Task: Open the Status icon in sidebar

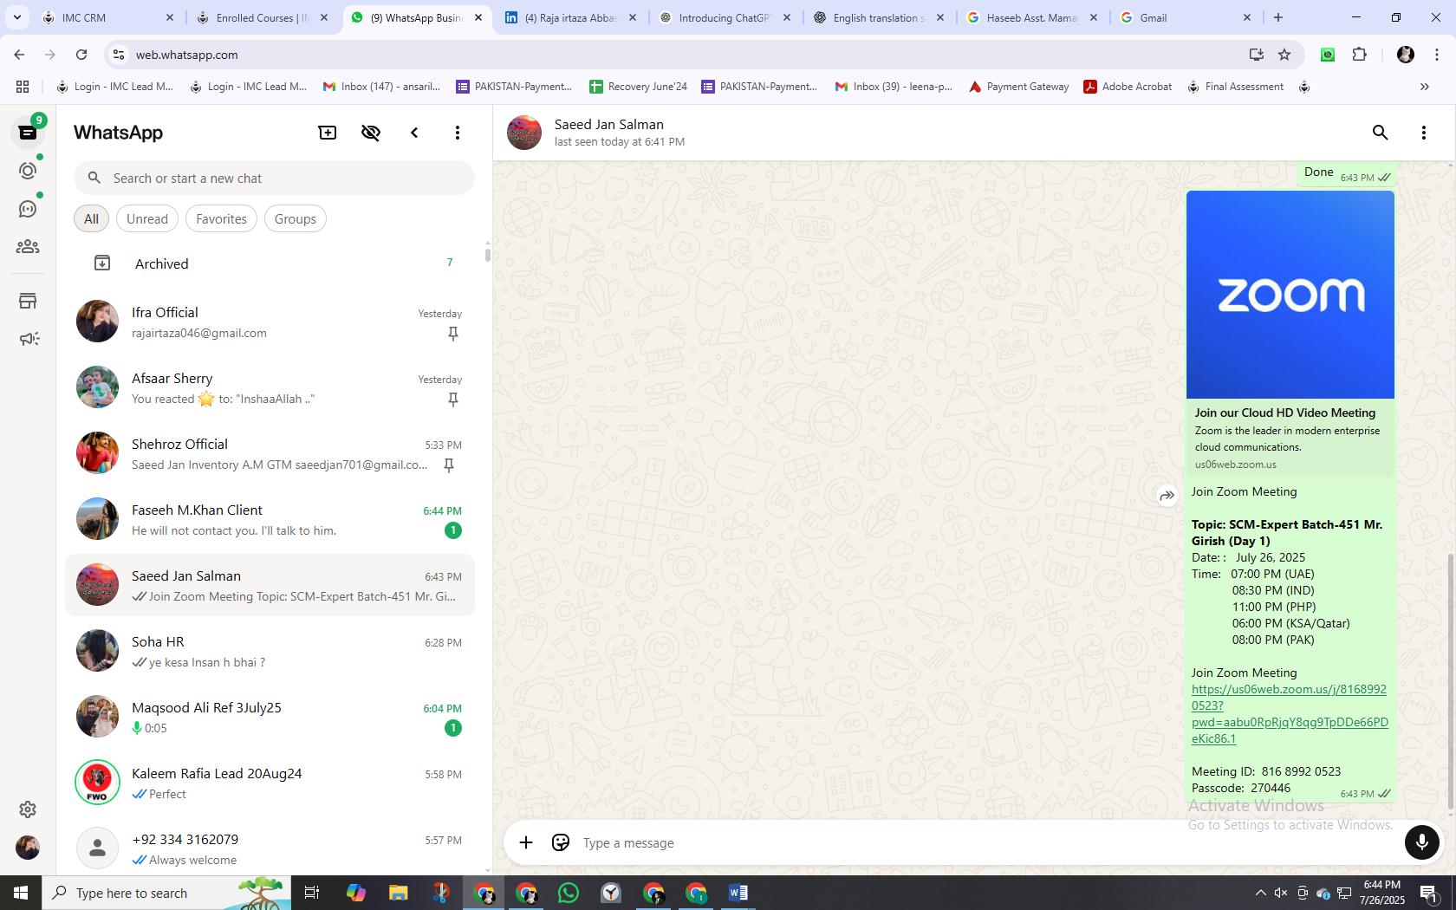Action: 28,171
